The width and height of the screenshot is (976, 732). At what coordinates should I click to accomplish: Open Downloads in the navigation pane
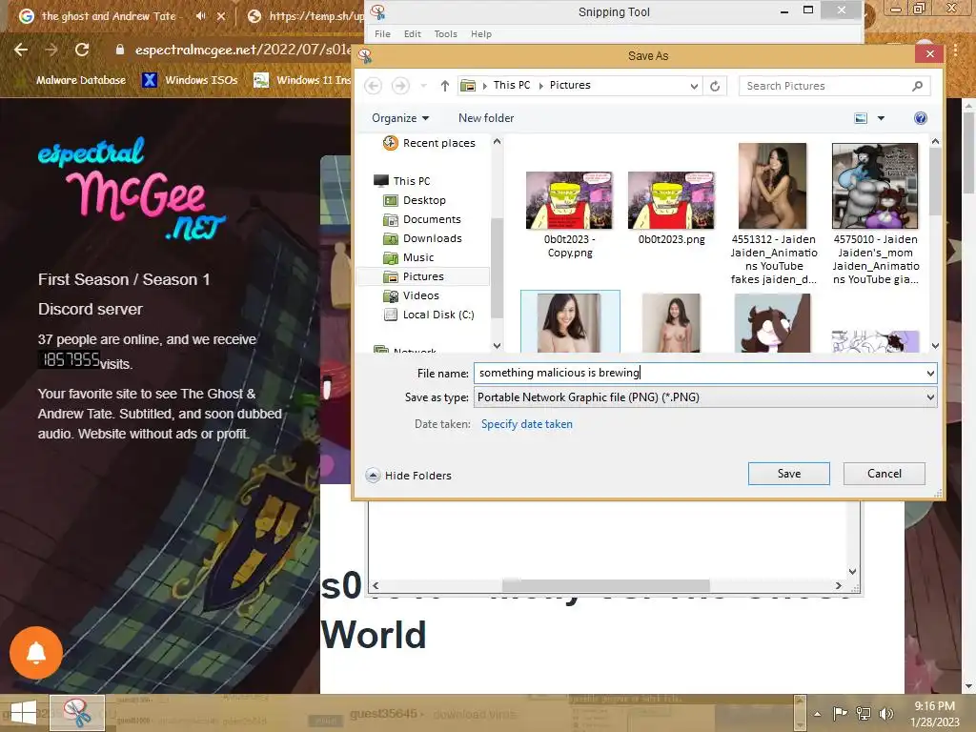(x=422, y=238)
